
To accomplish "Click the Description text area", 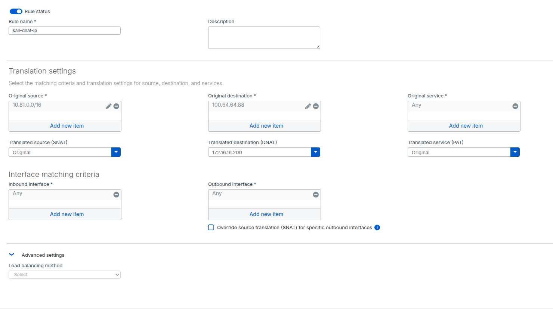I will tap(264, 38).
